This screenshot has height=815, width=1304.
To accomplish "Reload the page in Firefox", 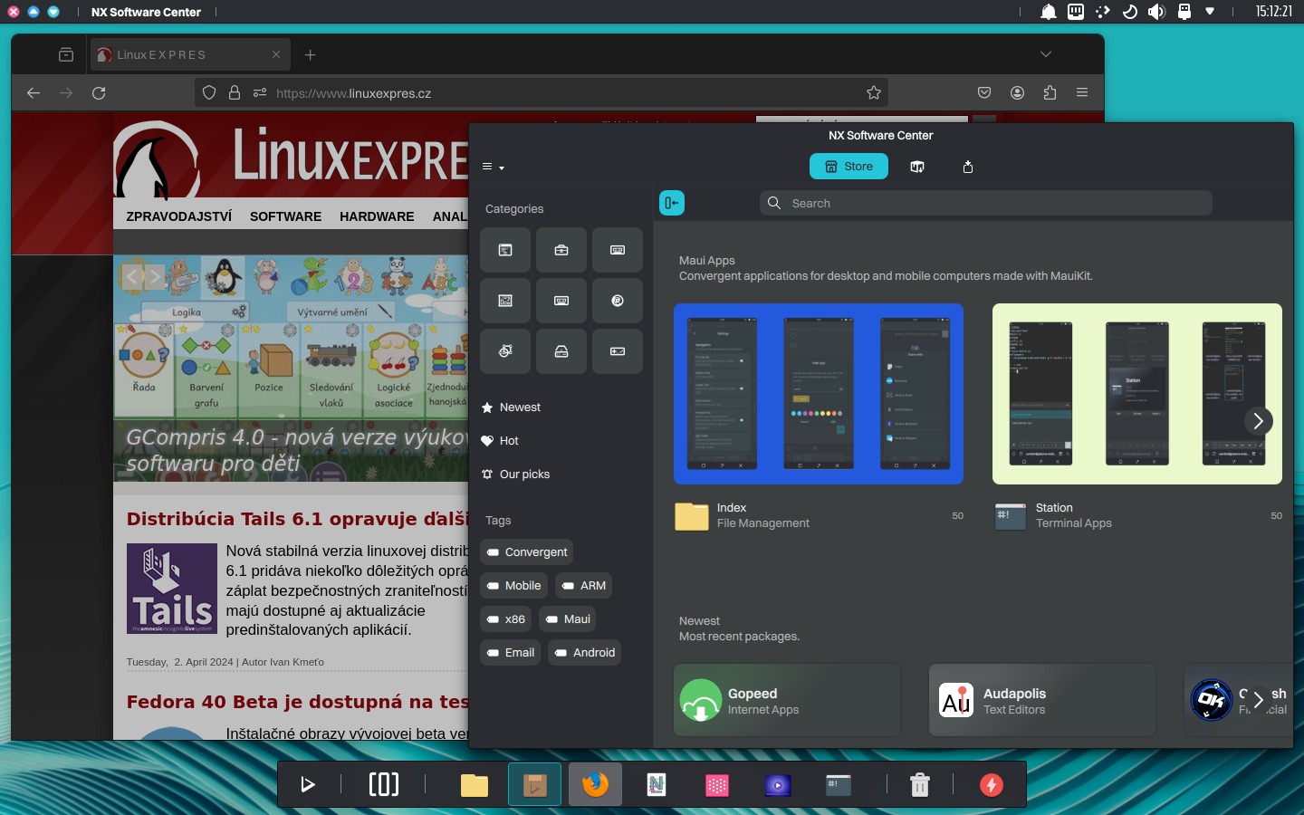I will point(99,92).
